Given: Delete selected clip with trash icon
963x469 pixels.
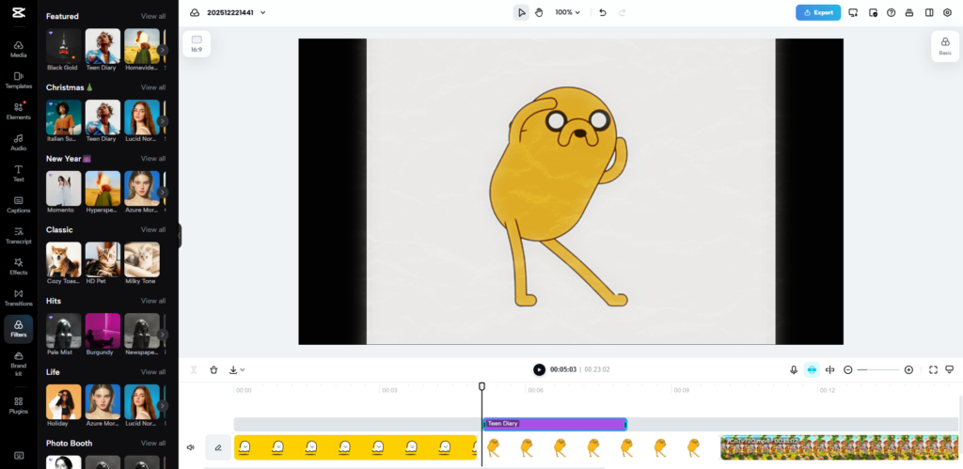Looking at the screenshot, I should click(213, 370).
